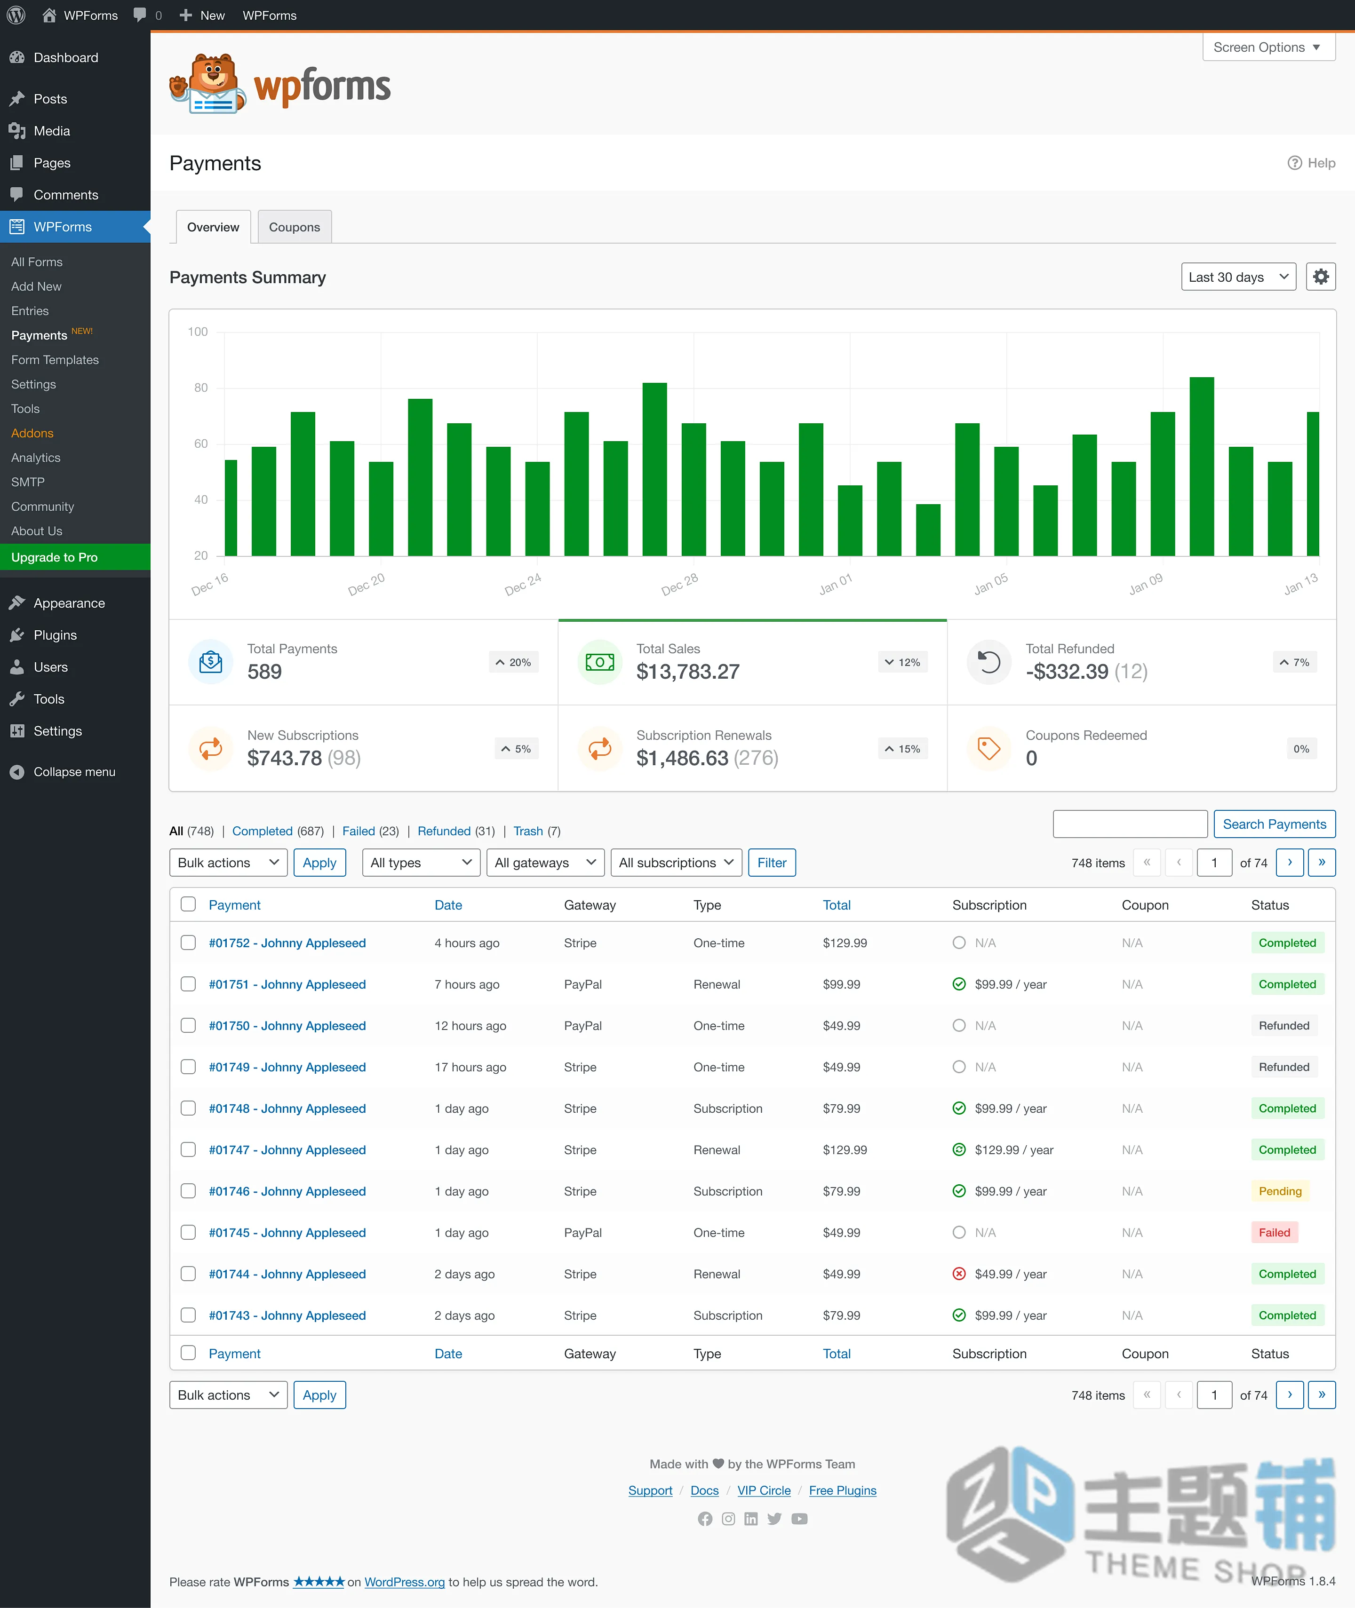1355x1608 pixels.
Task: Go to the last page arrow in top pagination
Action: click(x=1322, y=863)
